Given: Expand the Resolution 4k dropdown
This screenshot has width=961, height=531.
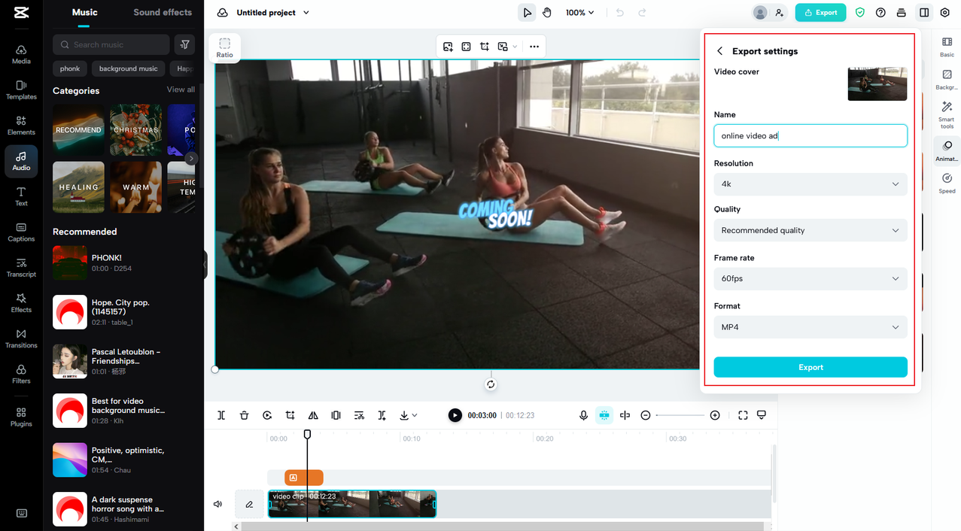Looking at the screenshot, I should pos(810,184).
